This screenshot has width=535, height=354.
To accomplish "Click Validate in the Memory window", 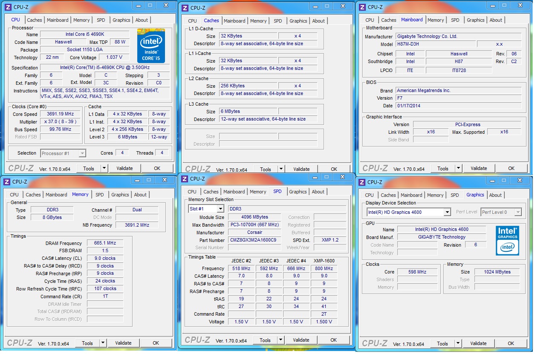I will [123, 343].
